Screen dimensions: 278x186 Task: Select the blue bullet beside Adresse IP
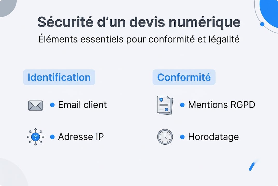(x=52, y=137)
